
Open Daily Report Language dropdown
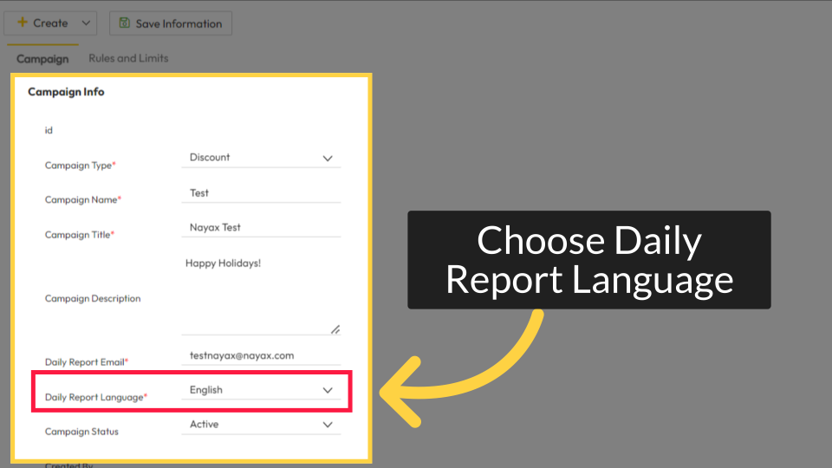(x=261, y=390)
